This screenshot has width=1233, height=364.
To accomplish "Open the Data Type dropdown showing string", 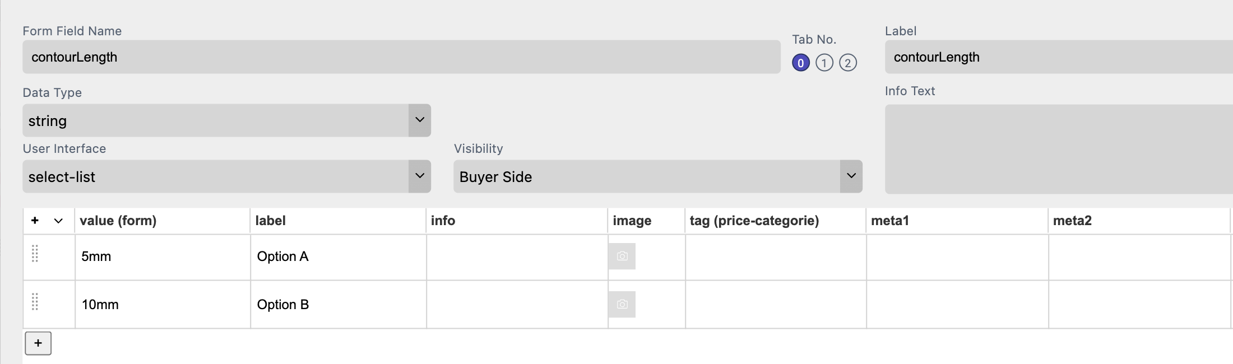I will pos(226,120).
